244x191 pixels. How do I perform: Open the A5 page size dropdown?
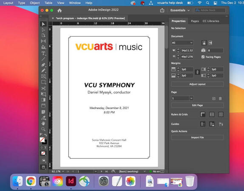pyautogui.click(x=182, y=43)
